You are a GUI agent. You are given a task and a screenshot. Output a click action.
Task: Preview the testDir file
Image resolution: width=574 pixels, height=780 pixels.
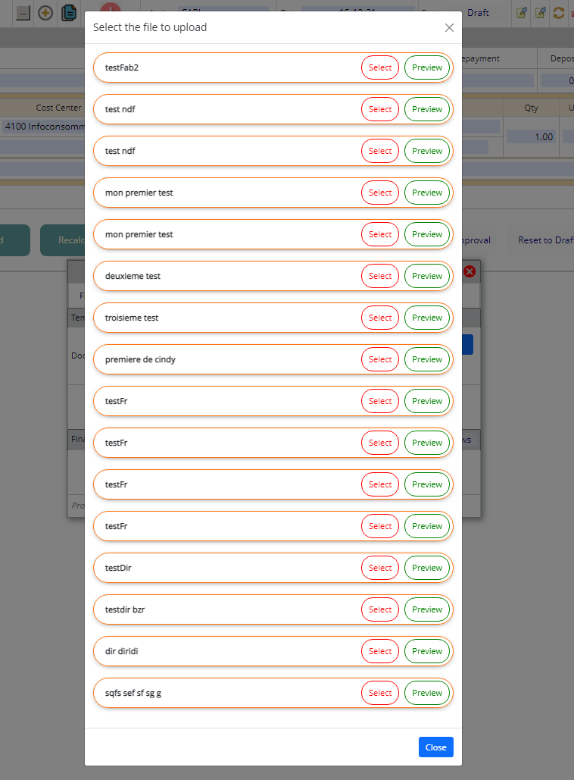427,568
